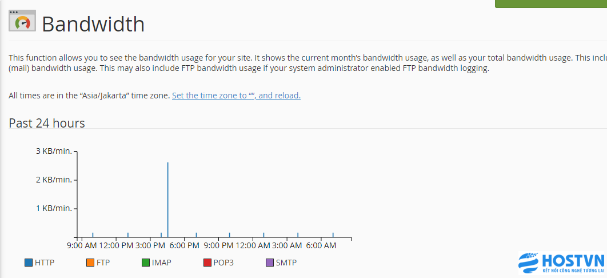
Task: Click the 6:00 PM axis label
Action: point(185,245)
